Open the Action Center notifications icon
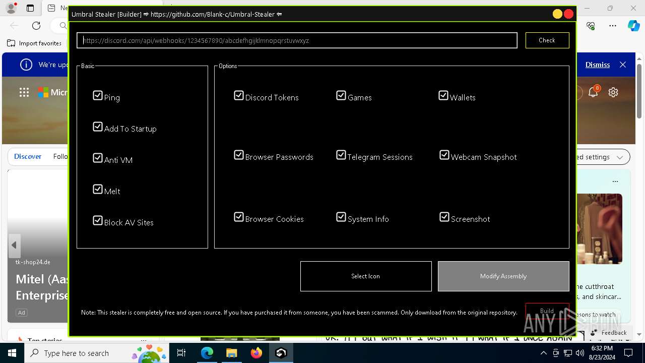Image resolution: width=645 pixels, height=363 pixels. point(629,353)
